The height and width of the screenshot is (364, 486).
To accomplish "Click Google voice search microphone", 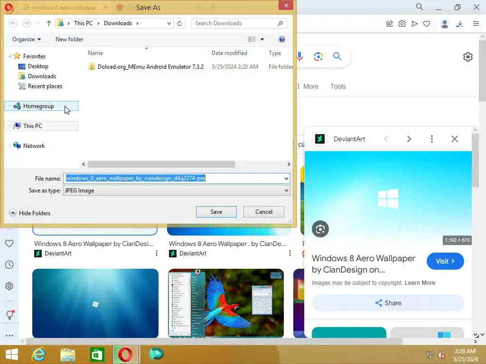I will point(300,56).
